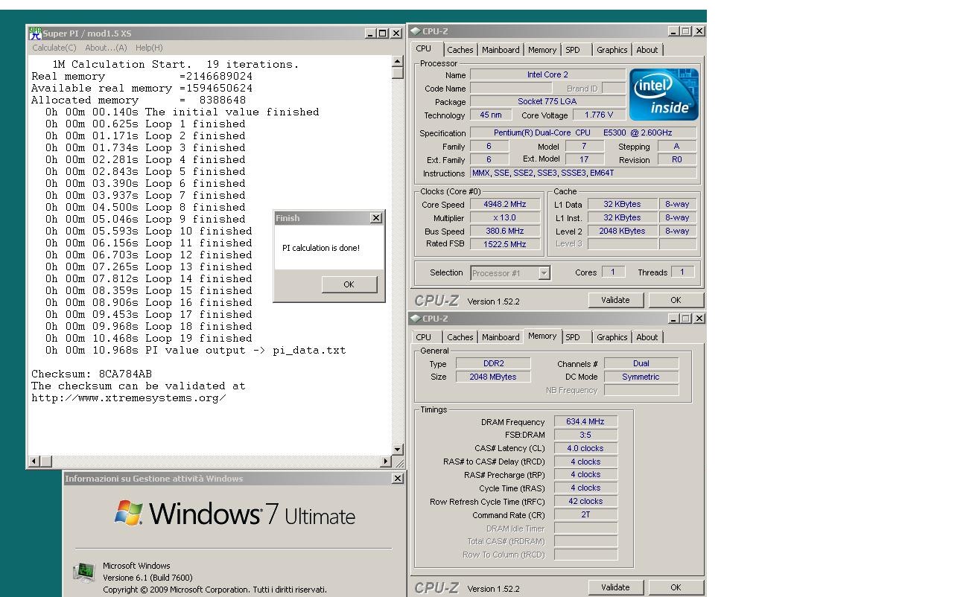This screenshot has height=597, width=975.
Task: Click the PI value output pi_data.txt line
Action: (195, 350)
